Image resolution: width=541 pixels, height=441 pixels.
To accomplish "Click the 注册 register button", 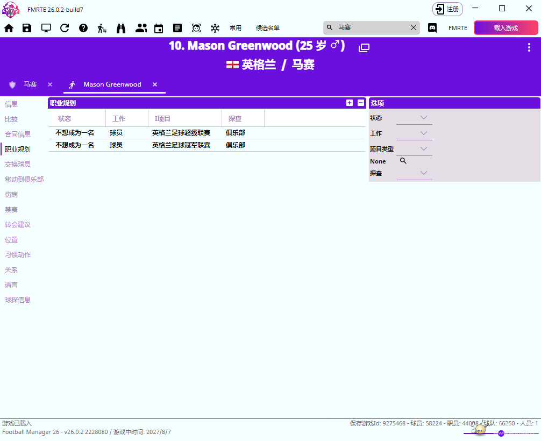I will [447, 9].
